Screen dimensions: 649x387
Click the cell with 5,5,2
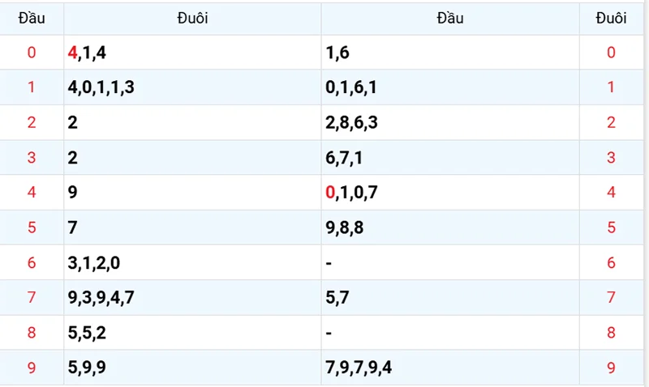pyautogui.click(x=88, y=333)
